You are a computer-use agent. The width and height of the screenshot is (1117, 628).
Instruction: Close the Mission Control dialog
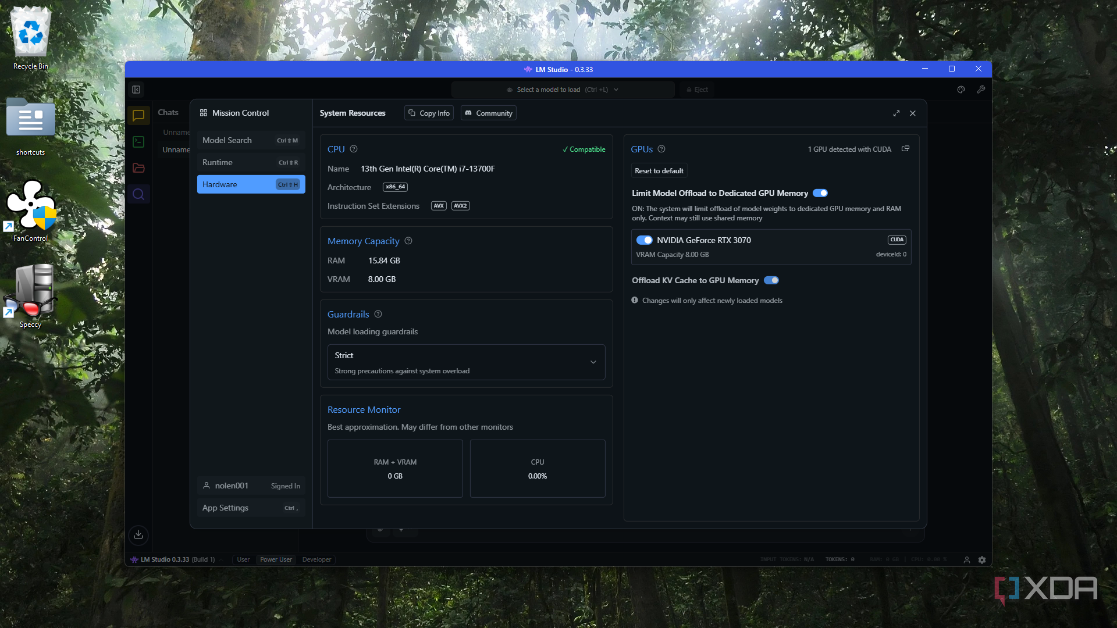[x=913, y=113]
